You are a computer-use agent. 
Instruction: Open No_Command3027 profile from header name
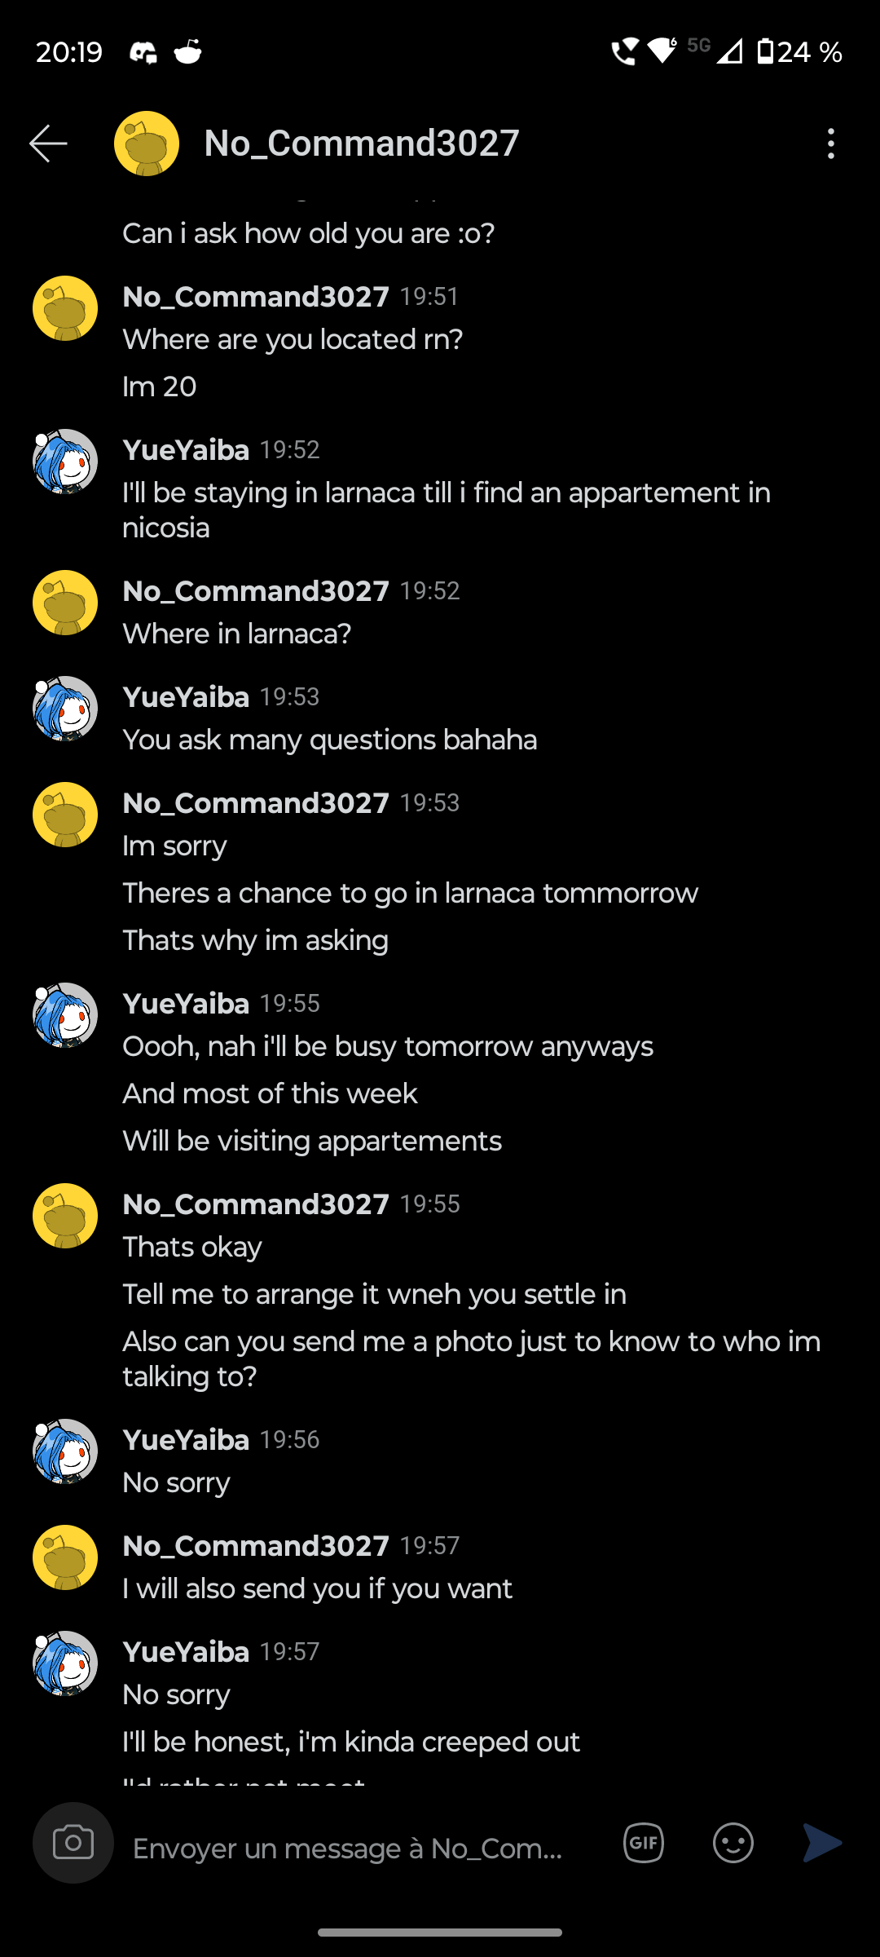tap(362, 144)
